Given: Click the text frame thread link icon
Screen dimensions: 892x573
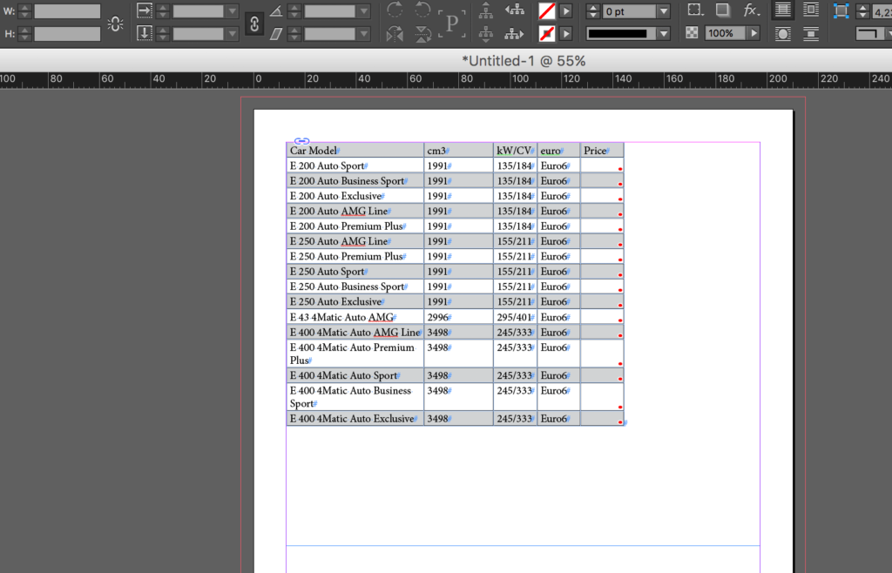Looking at the screenshot, I should 302,141.
